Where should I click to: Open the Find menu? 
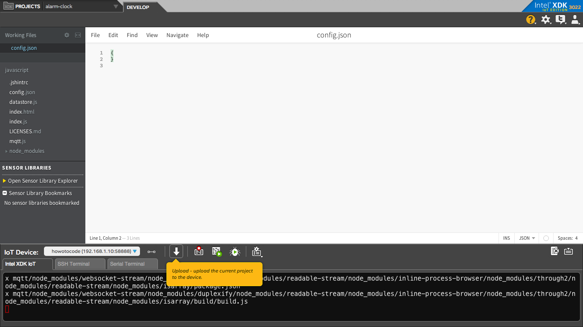(x=132, y=35)
